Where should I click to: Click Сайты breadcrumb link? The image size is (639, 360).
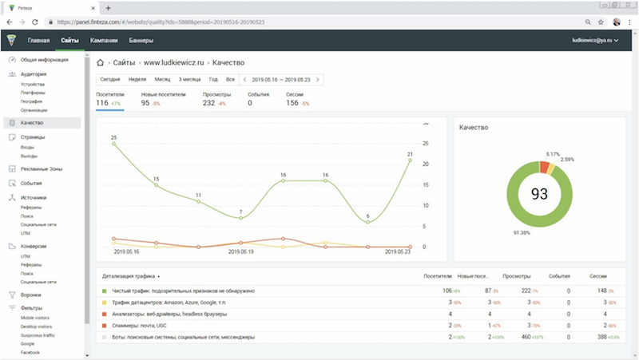click(124, 61)
